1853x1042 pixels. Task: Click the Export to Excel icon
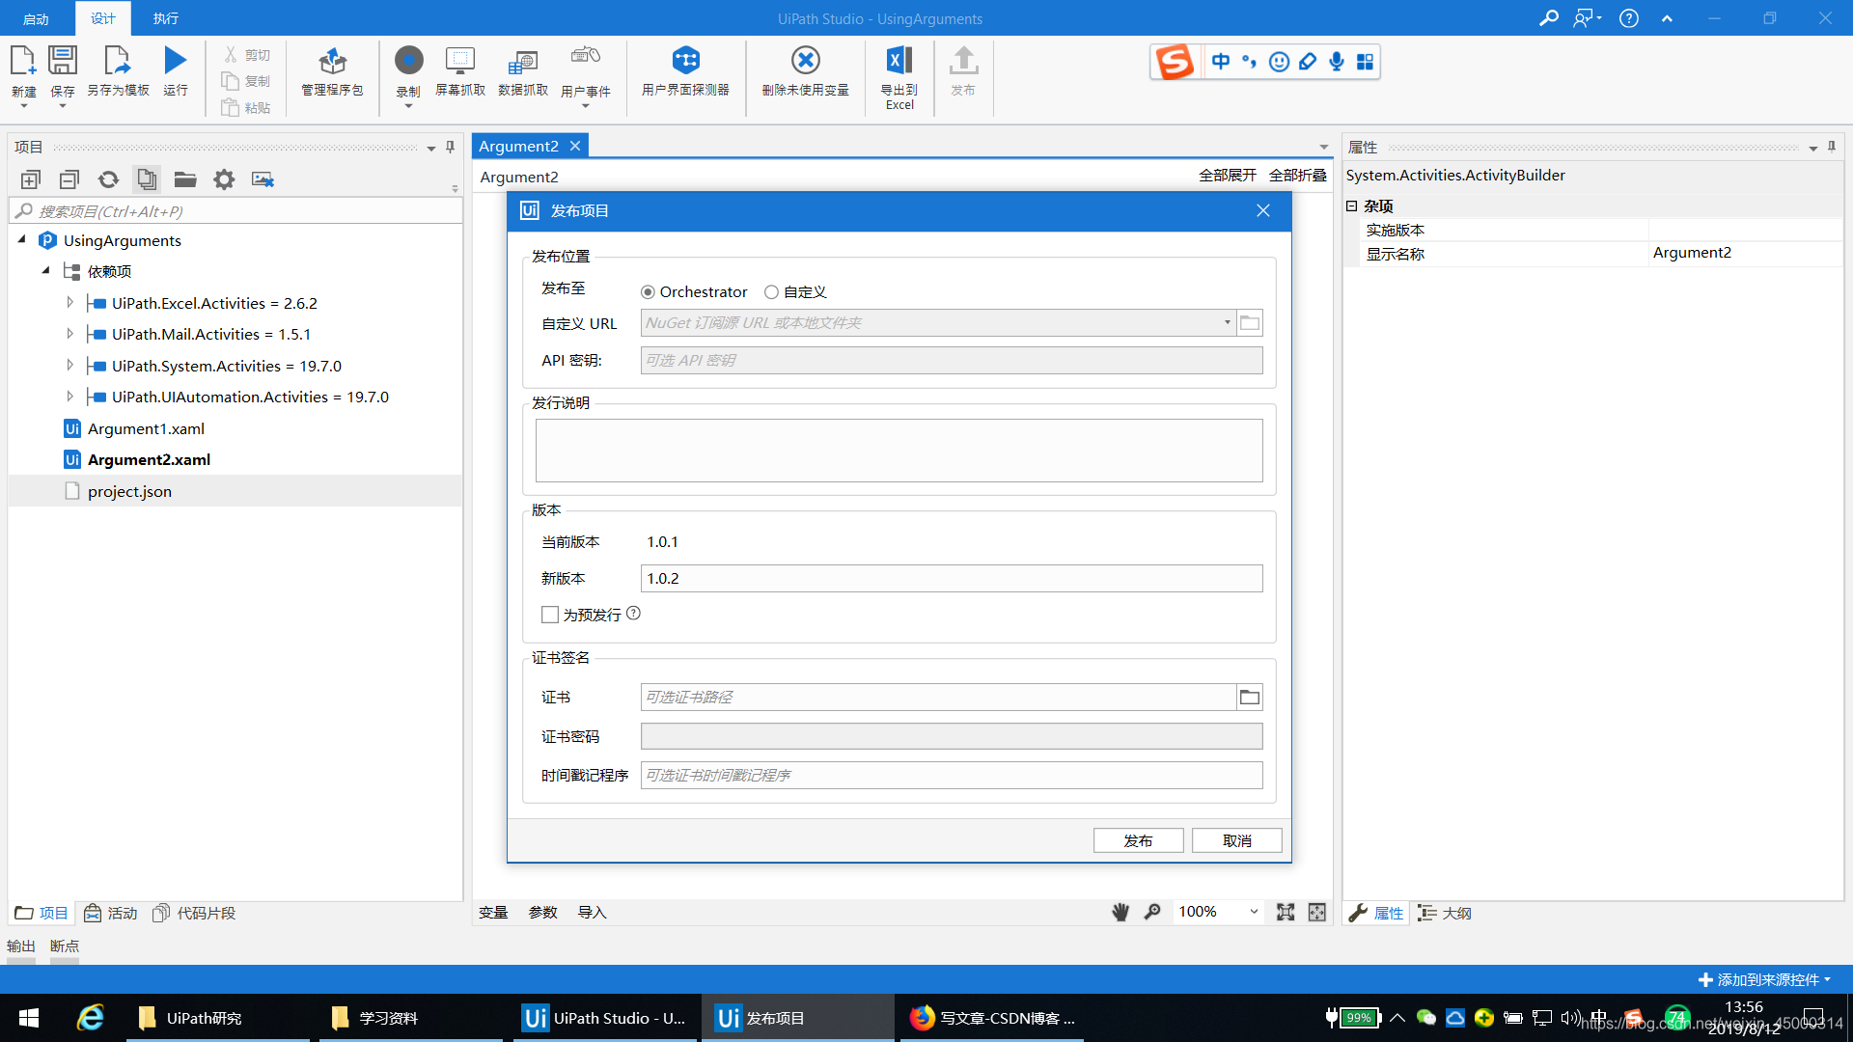coord(899,61)
